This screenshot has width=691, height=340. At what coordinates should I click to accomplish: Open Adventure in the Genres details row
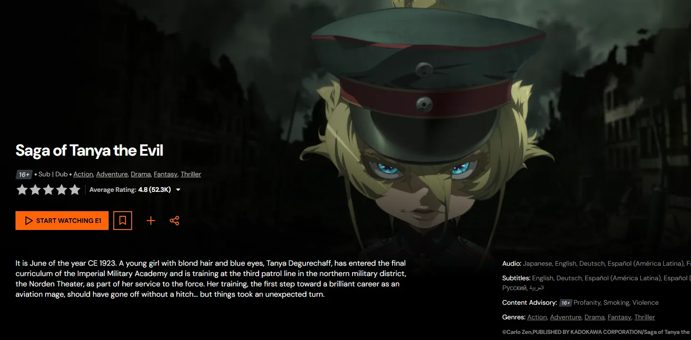tap(565, 317)
